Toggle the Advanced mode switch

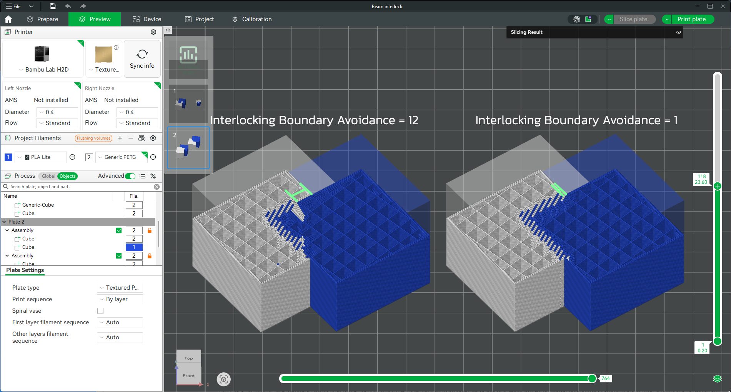130,176
